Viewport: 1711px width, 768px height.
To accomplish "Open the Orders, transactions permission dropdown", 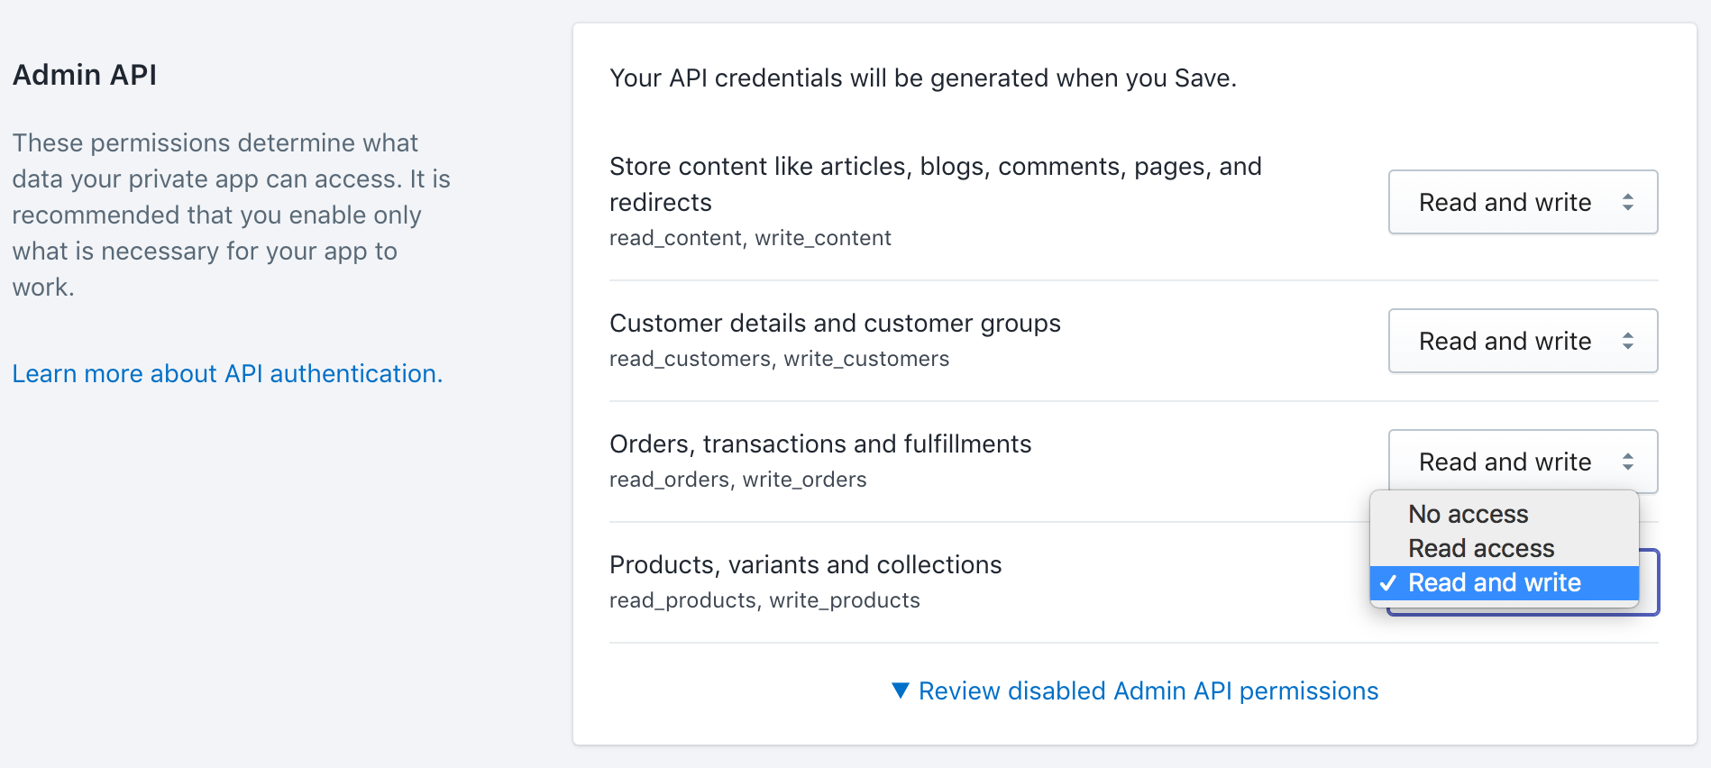I will (x=1522, y=462).
